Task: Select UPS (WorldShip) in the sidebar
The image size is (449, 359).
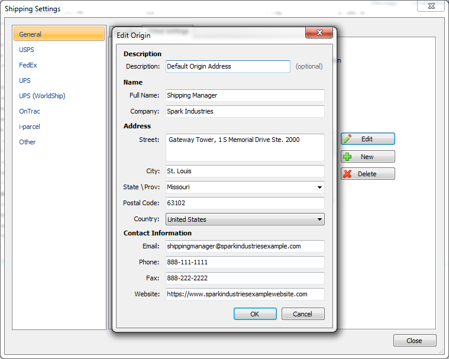Action: pos(42,96)
